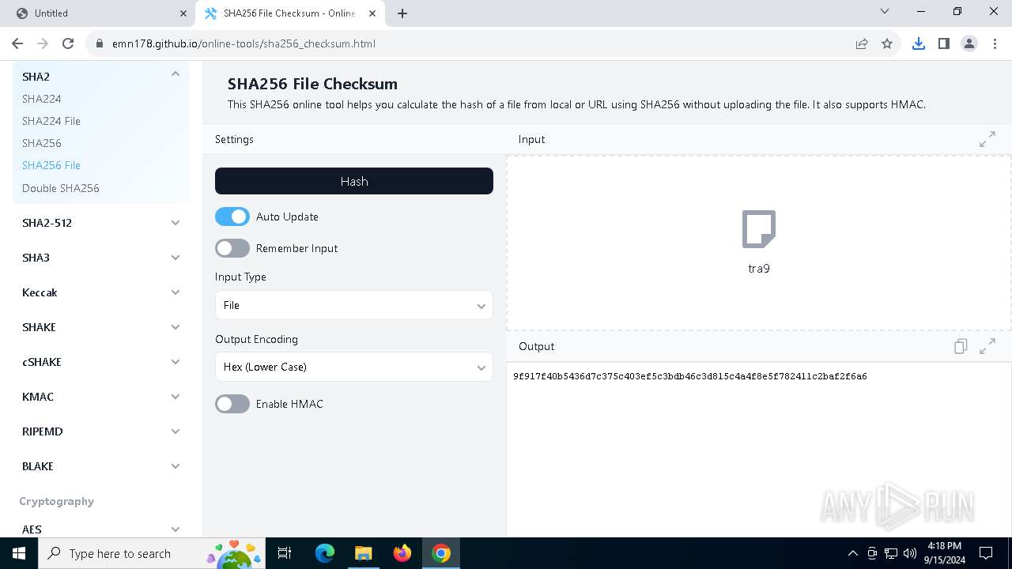Open Task View on the taskbar

pyautogui.click(x=285, y=553)
